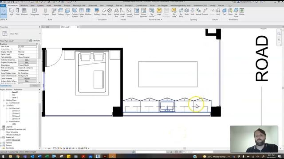Screen dimensions: 284x159
Task: Select the Curtain Grid tool
Action: 81,13
